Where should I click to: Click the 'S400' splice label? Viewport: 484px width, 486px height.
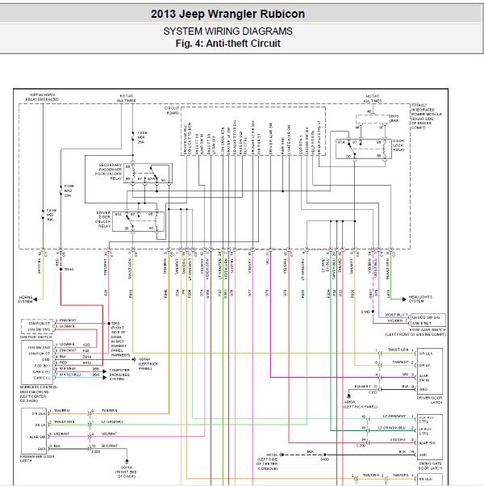click(x=324, y=459)
